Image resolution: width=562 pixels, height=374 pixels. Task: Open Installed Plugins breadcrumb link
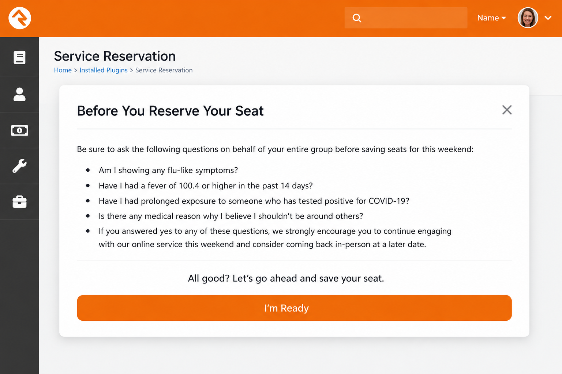104,70
